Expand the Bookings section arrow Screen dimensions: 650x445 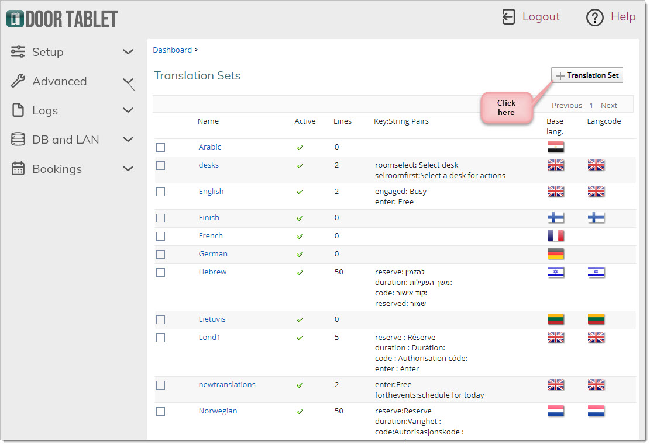[x=129, y=168]
